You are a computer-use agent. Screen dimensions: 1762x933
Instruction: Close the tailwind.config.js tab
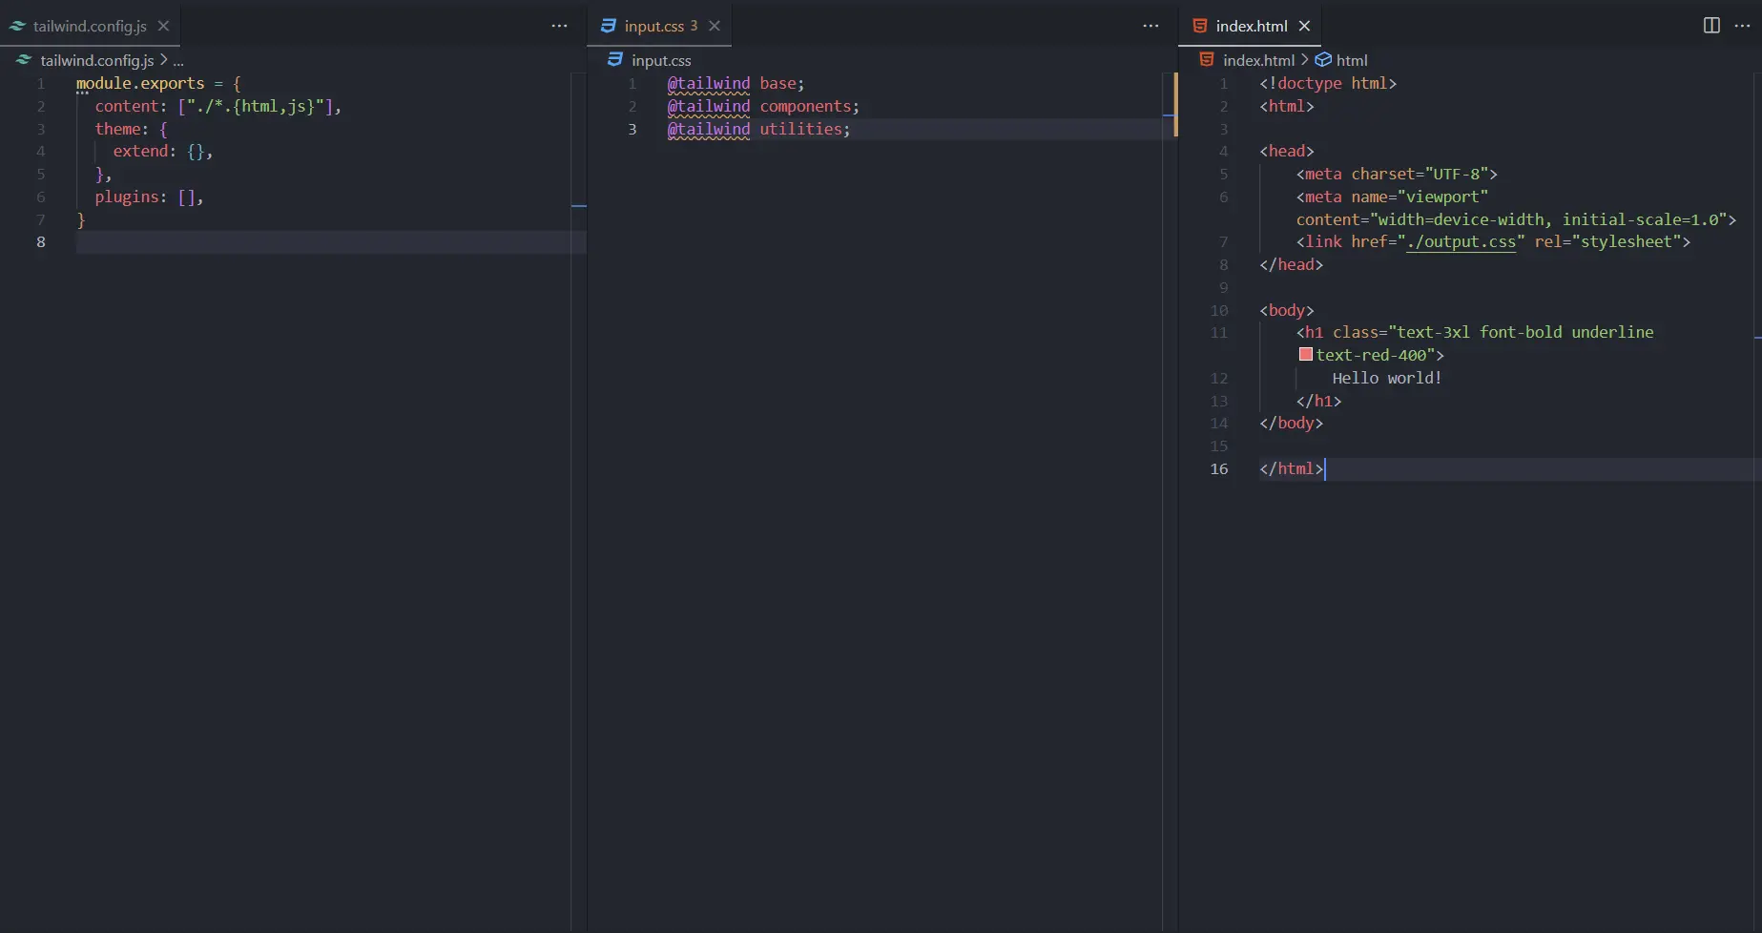[163, 26]
